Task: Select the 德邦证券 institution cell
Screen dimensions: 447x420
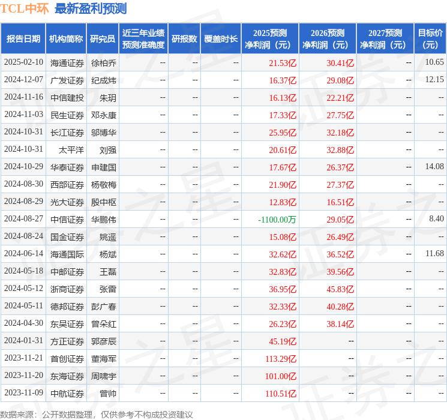Action: pyautogui.click(x=67, y=307)
